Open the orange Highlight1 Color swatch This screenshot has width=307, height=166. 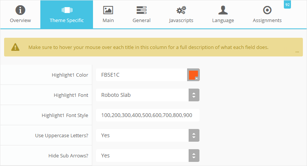[193, 75]
